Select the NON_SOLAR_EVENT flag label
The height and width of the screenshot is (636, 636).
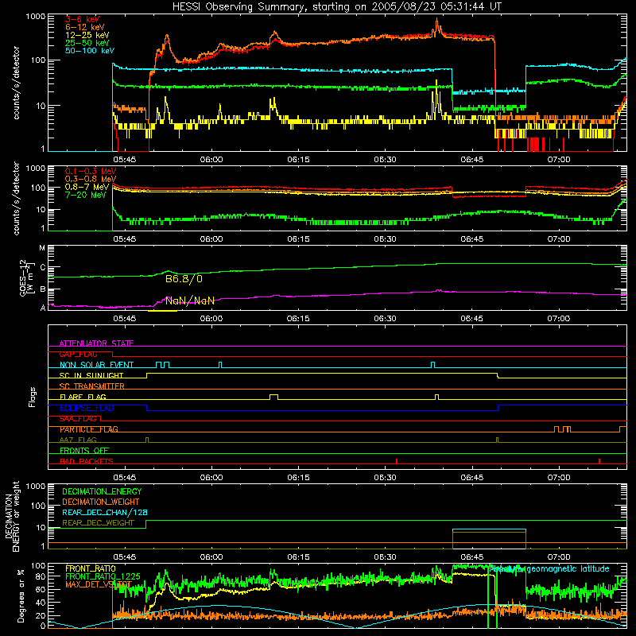96,365
